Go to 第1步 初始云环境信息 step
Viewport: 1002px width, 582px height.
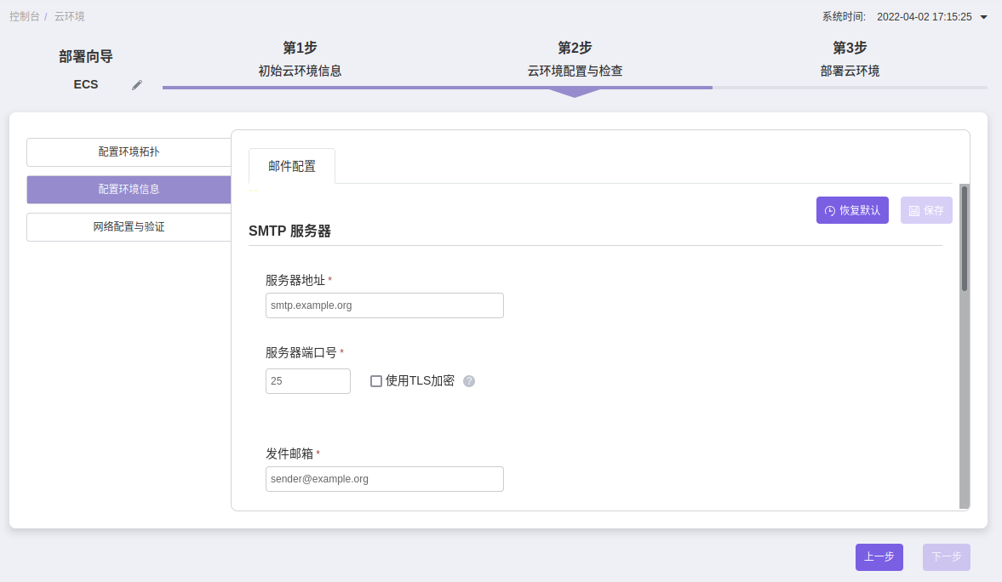[300, 60]
